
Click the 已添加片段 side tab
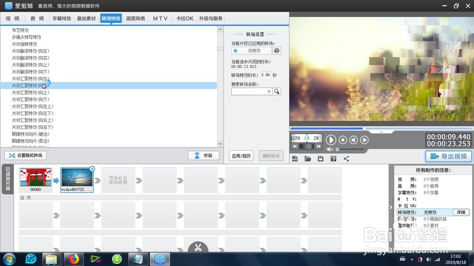tap(8, 179)
